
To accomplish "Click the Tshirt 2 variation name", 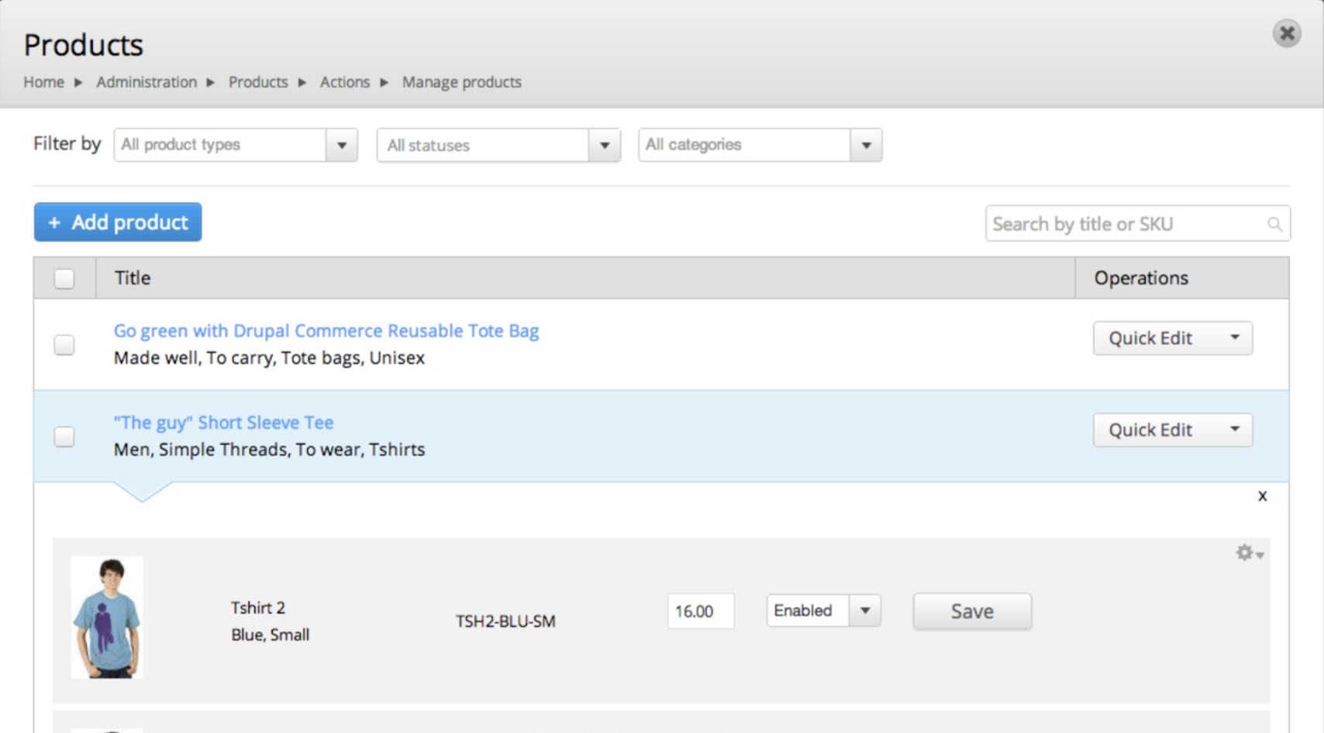I will point(258,607).
